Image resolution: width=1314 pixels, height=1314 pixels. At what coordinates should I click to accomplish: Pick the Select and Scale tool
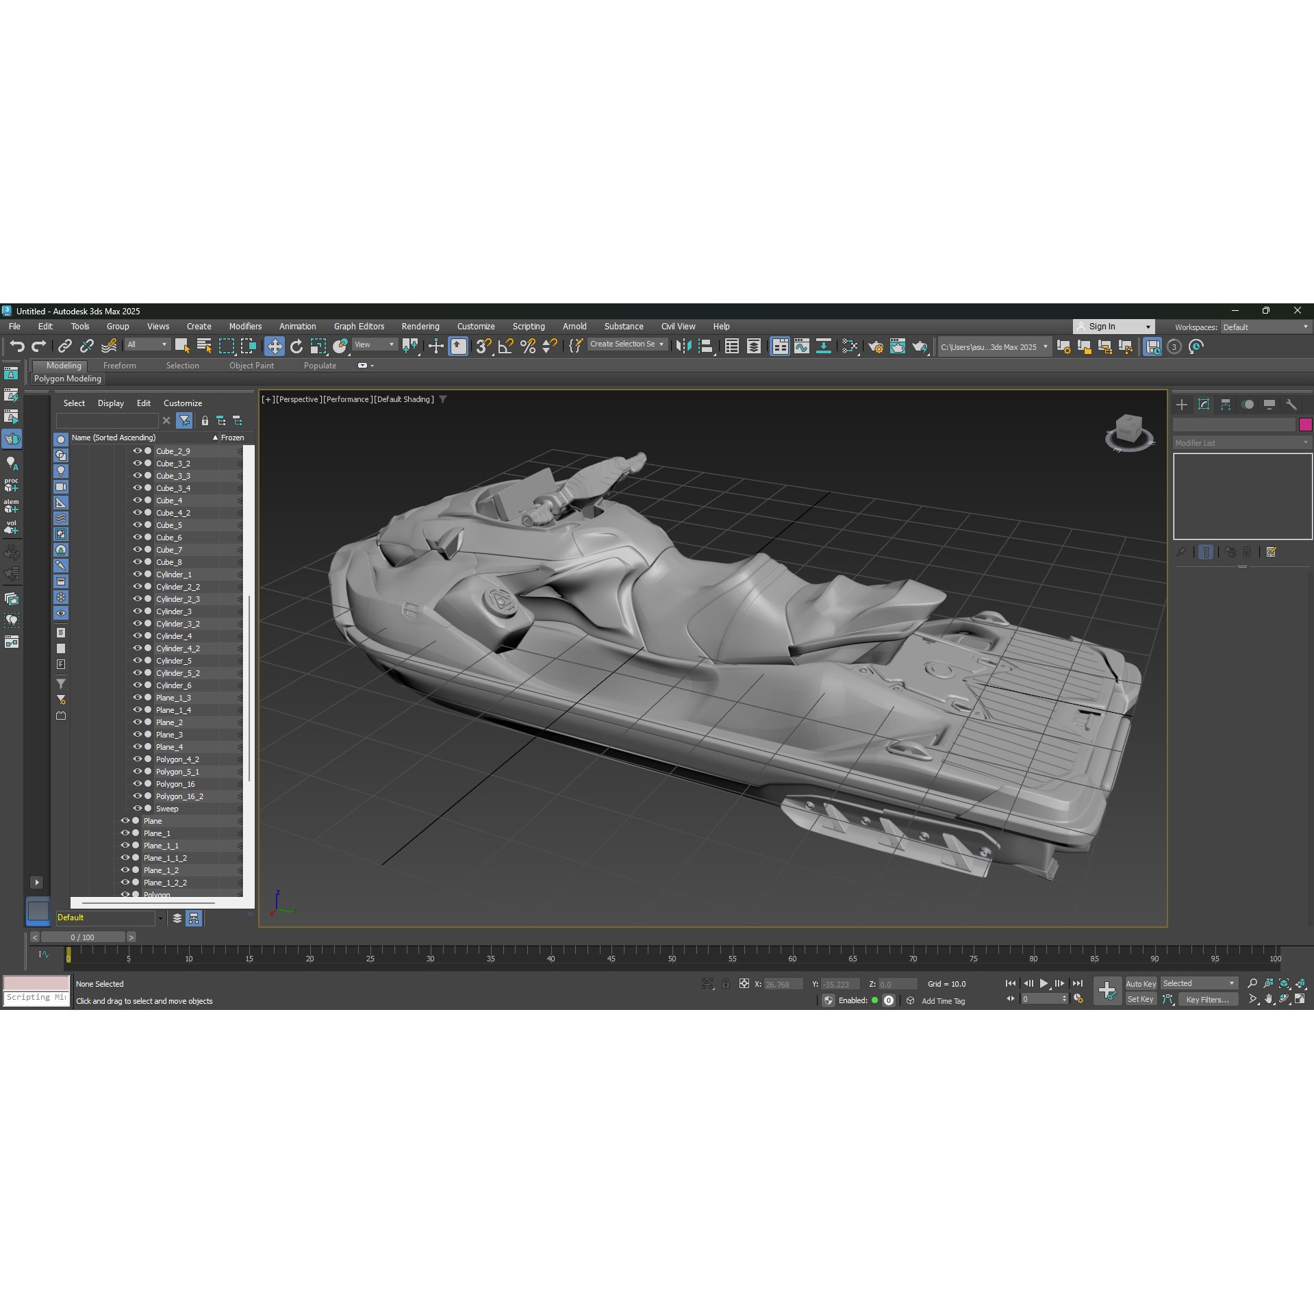pos(317,346)
